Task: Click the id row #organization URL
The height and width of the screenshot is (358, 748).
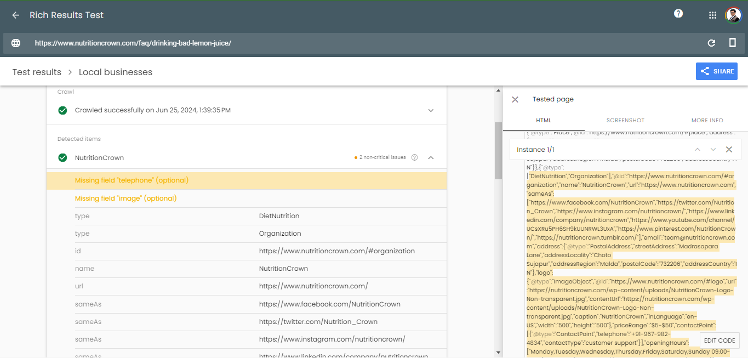Action: [337, 251]
